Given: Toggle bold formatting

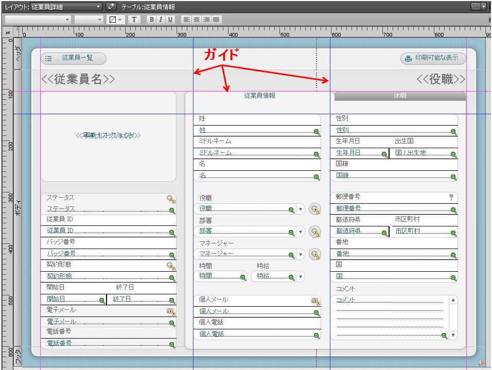Looking at the screenshot, I should pos(151,19).
